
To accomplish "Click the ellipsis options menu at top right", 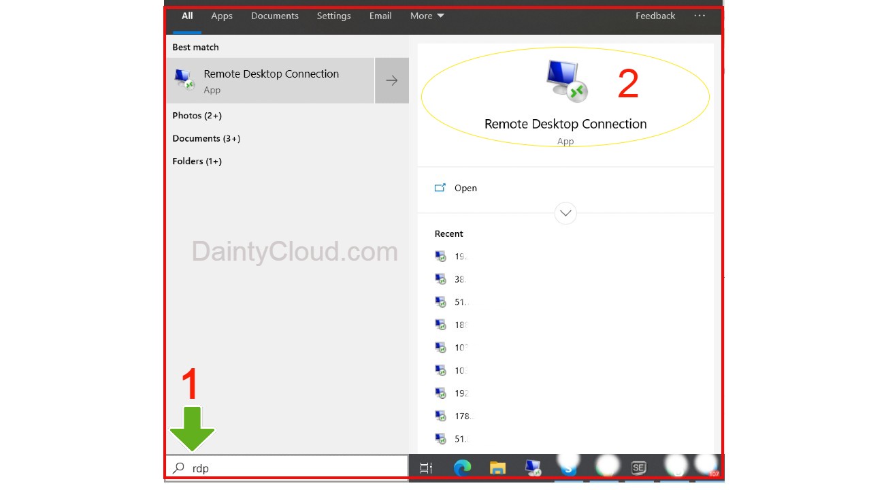I will pos(700,16).
